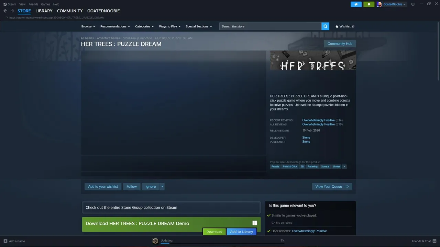
Task: Expand the arrow next to Ignore
Action: point(162,187)
